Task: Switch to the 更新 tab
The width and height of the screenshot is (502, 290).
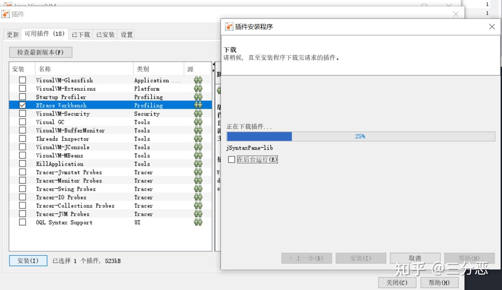Action: coord(12,34)
